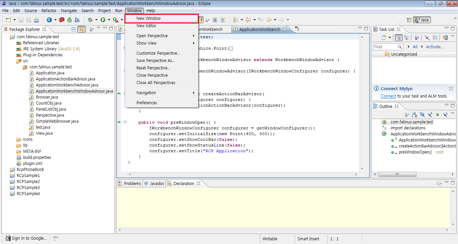458x244 pixels.
Task: Select New Editor menu item
Action: (x=162, y=26)
